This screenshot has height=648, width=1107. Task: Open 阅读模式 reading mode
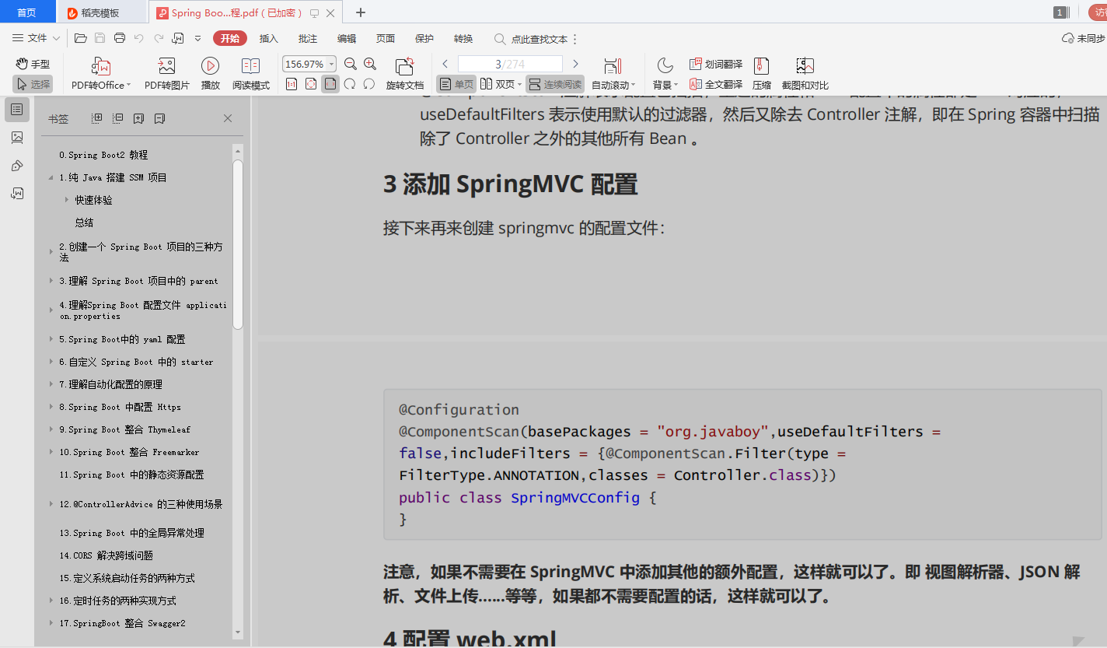(x=250, y=73)
